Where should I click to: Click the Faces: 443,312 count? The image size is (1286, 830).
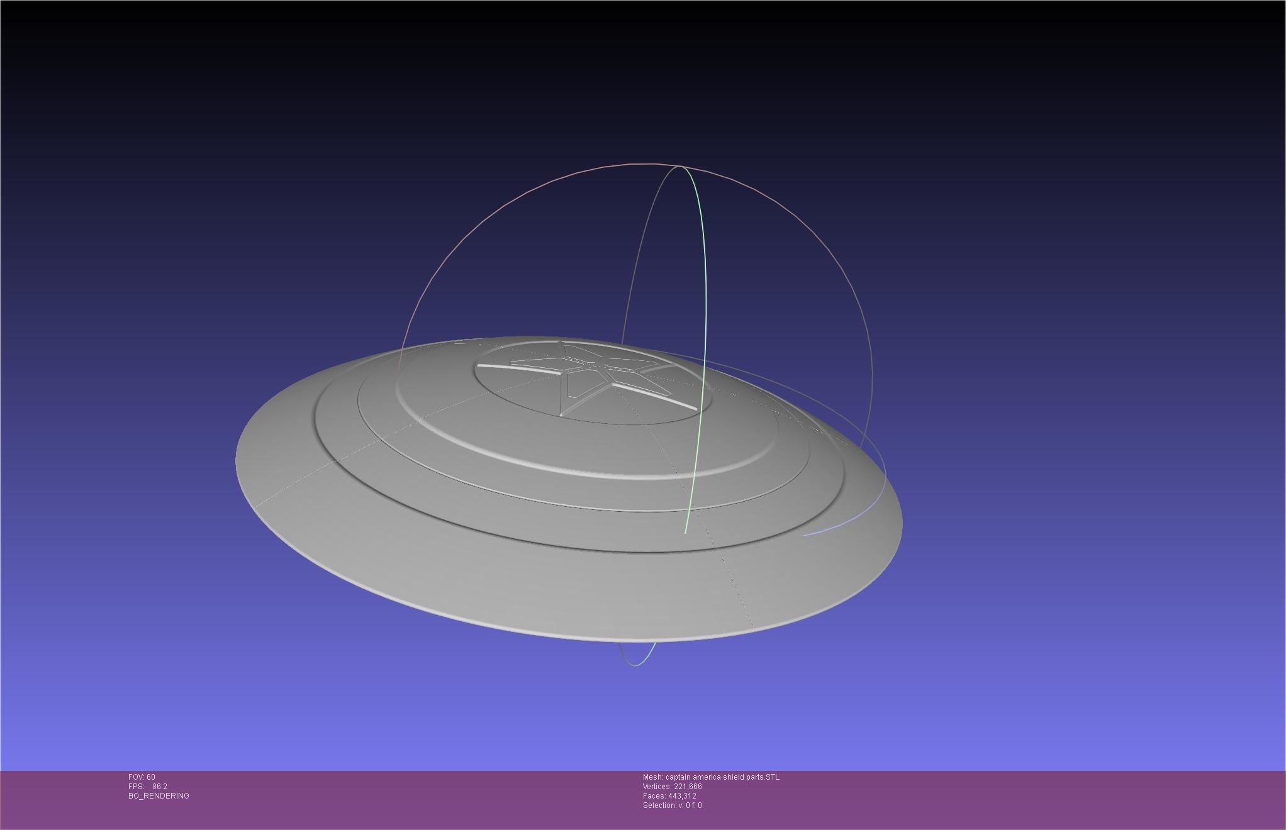pos(669,796)
